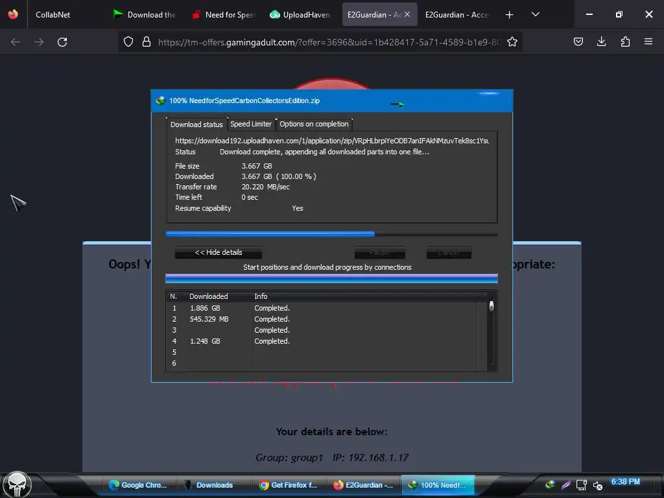This screenshot has width=664, height=498.
Task: Switch to the Need for Speed browser tab
Action: [x=224, y=14]
